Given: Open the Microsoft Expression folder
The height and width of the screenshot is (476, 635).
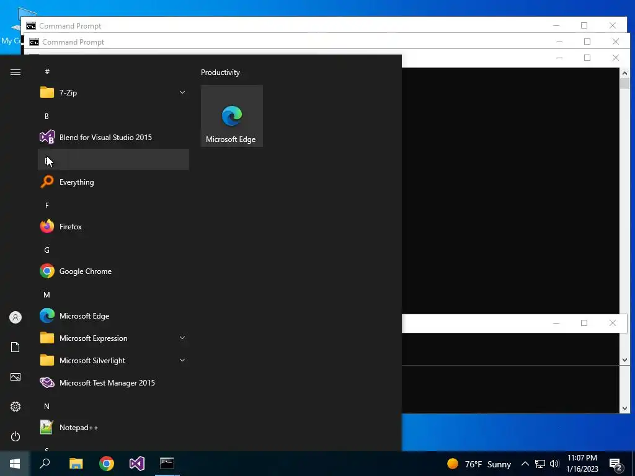Looking at the screenshot, I should [x=113, y=338].
